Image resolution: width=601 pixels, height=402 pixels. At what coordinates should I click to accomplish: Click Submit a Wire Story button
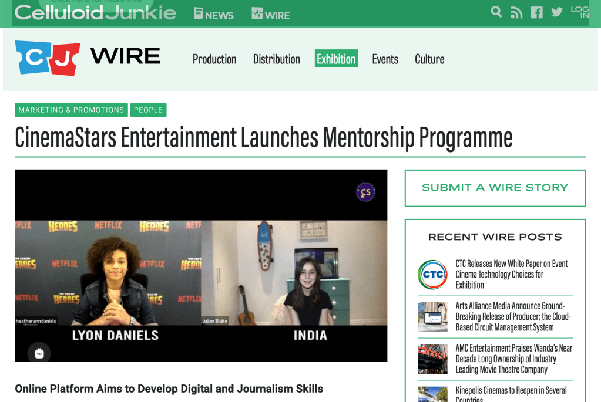(495, 188)
